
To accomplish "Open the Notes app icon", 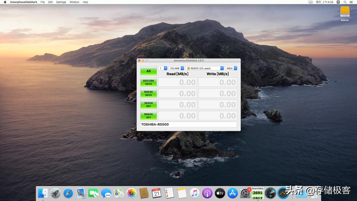I will [x=182, y=193].
